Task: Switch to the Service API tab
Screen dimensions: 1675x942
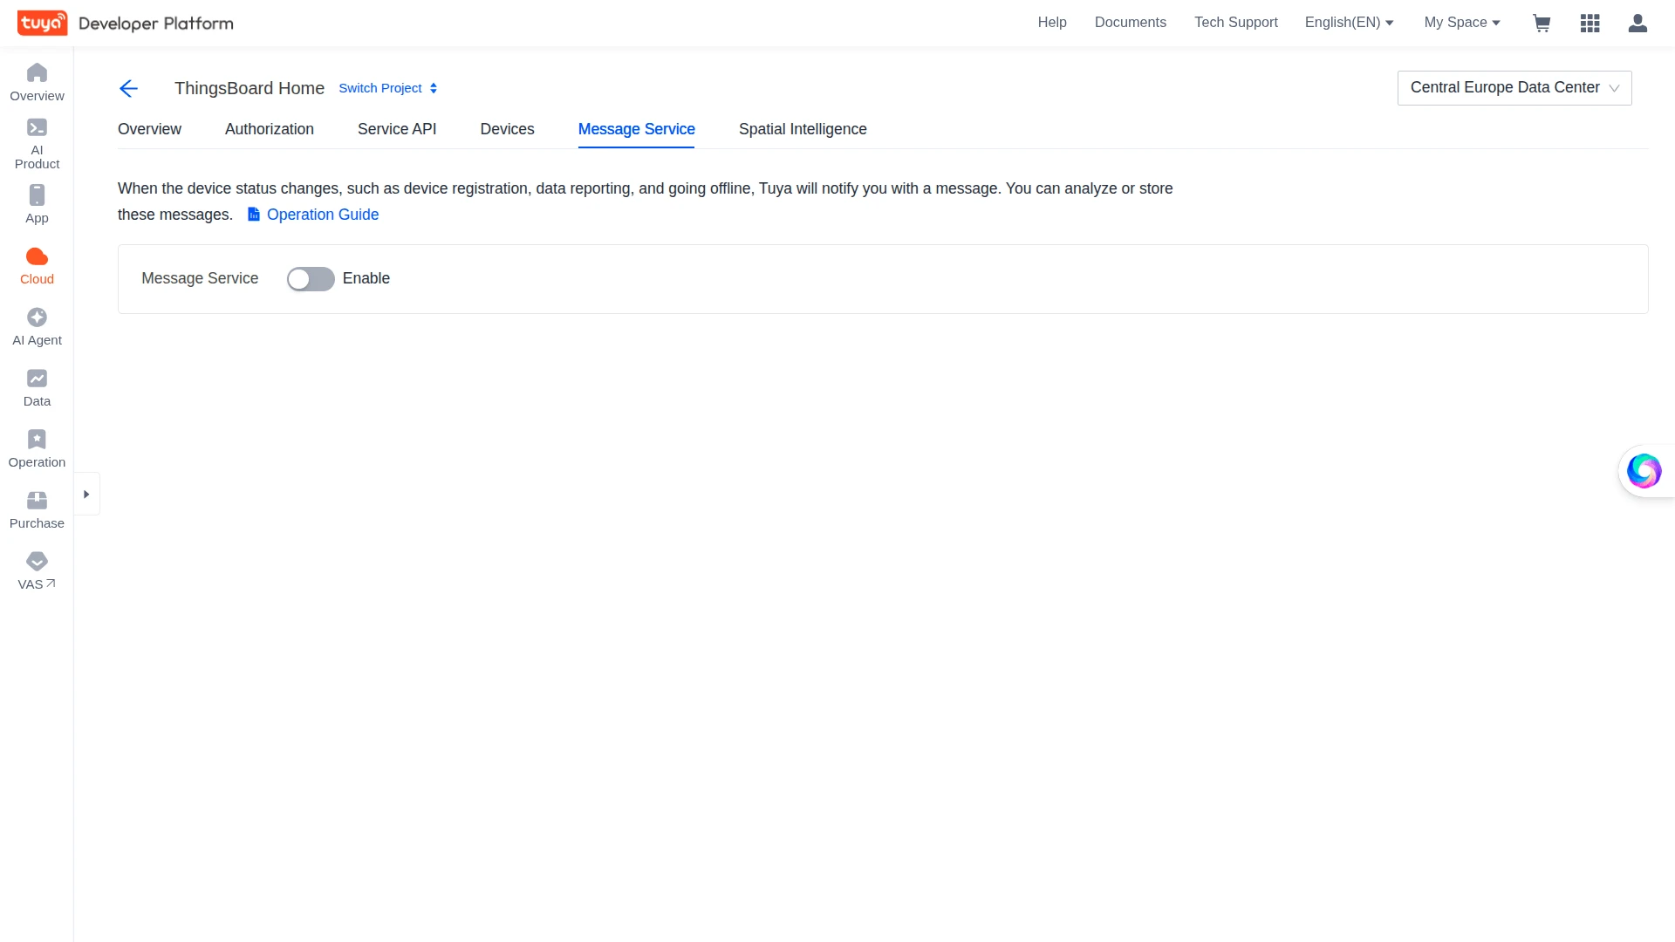Action: pos(397,129)
